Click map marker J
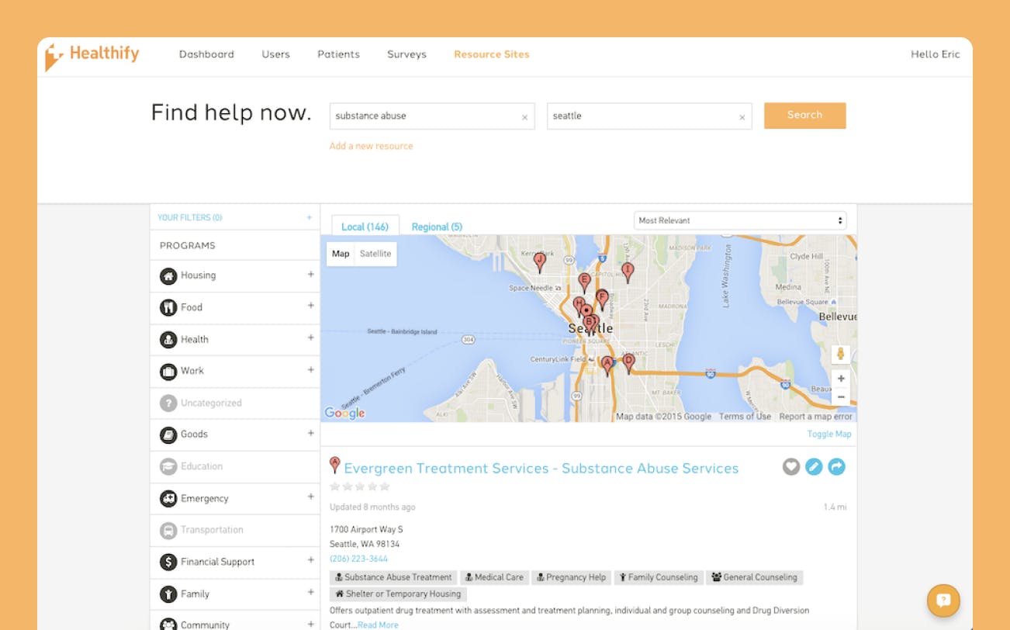Screen dimensions: 1010x630 coord(540,261)
